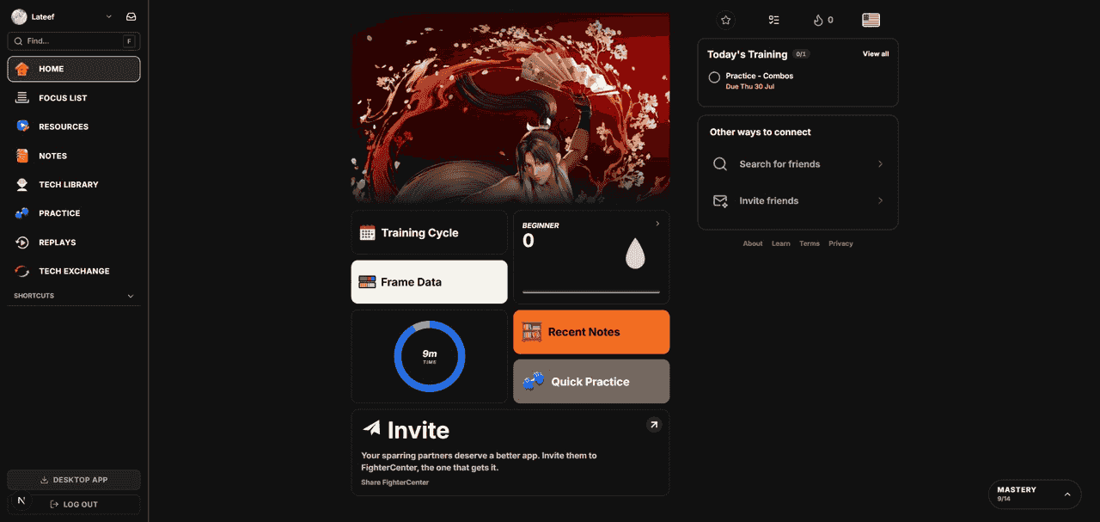The width and height of the screenshot is (1100, 522).
Task: Open the Terms footer link
Action: click(x=810, y=243)
